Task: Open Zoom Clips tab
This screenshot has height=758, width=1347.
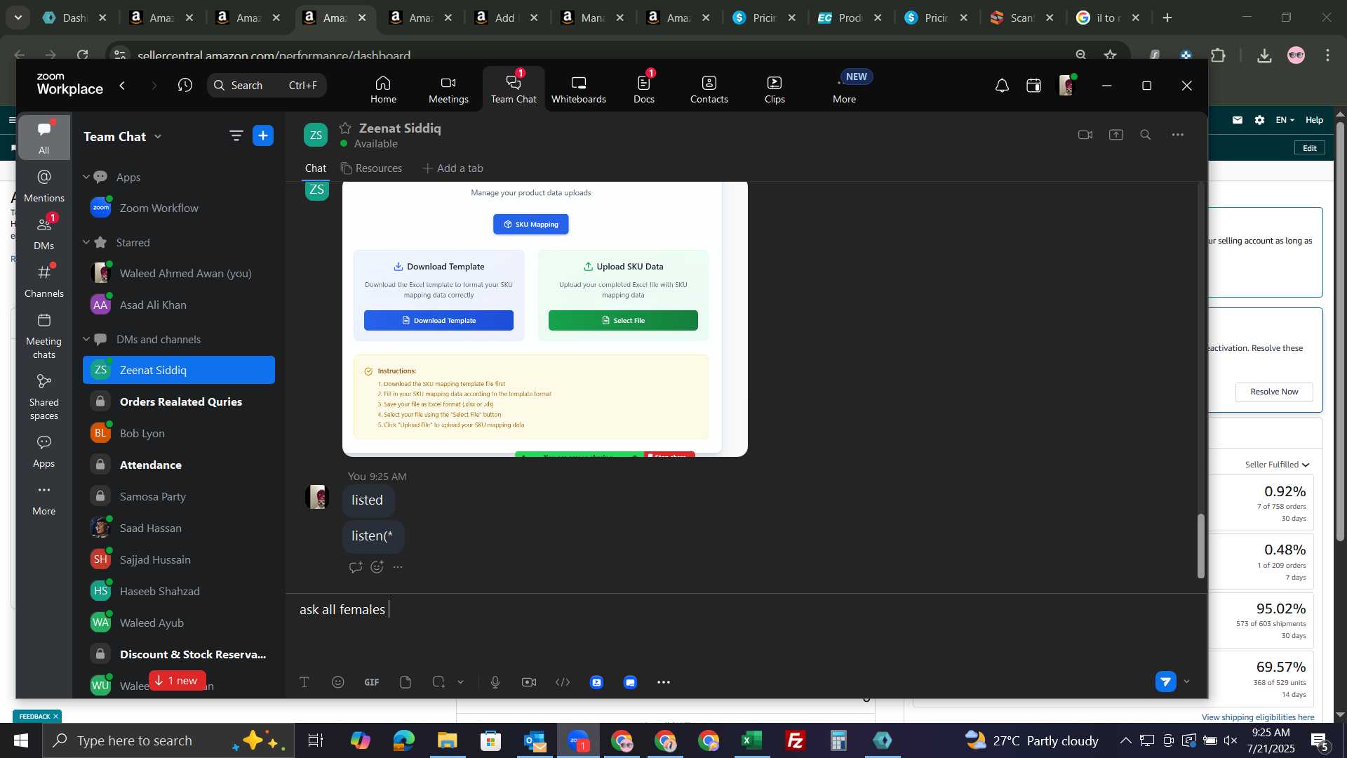Action: point(775,89)
